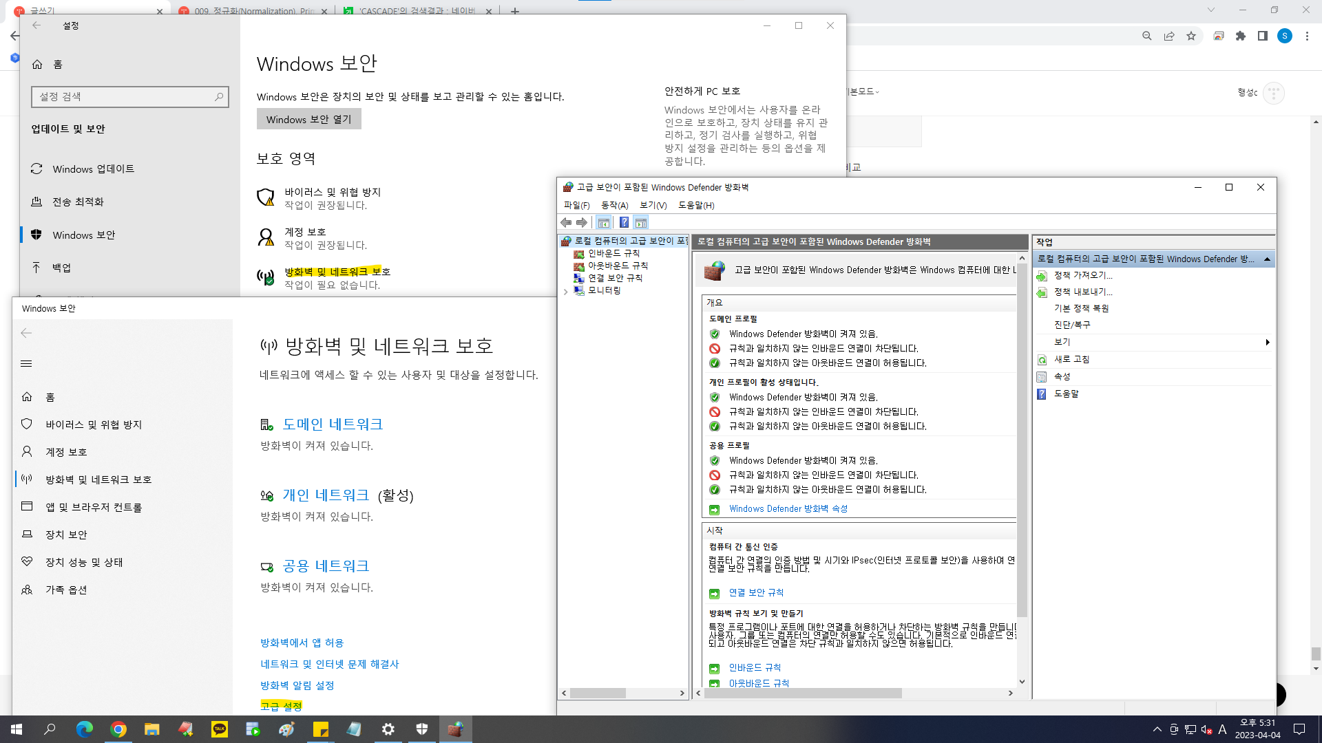Open the 보기 submenu arrow in the actions pane
Viewport: 1322px width, 743px height.
coord(1268,342)
